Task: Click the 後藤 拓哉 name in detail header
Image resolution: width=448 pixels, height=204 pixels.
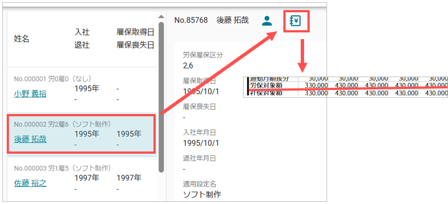Action: [x=232, y=20]
